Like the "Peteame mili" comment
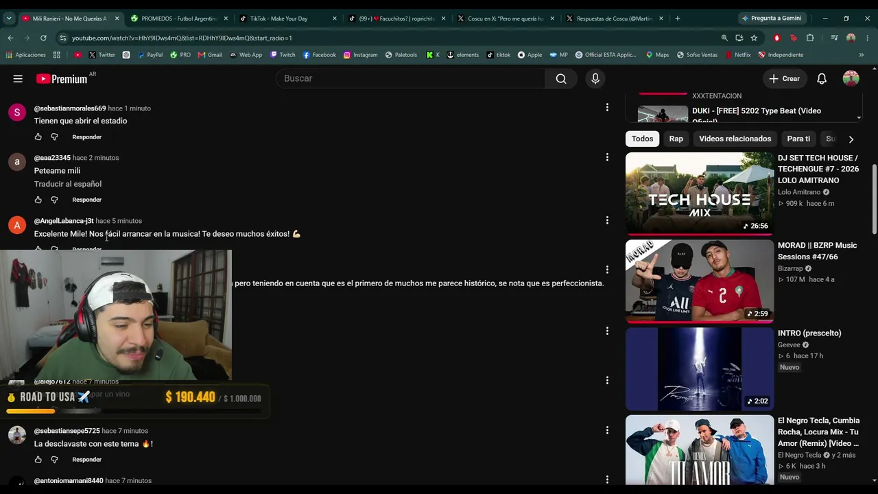878x494 pixels. pyautogui.click(x=38, y=200)
